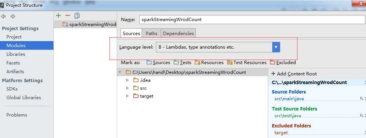Open Global Libraries settings
The height and width of the screenshot is (138, 366).
[x=24, y=98]
